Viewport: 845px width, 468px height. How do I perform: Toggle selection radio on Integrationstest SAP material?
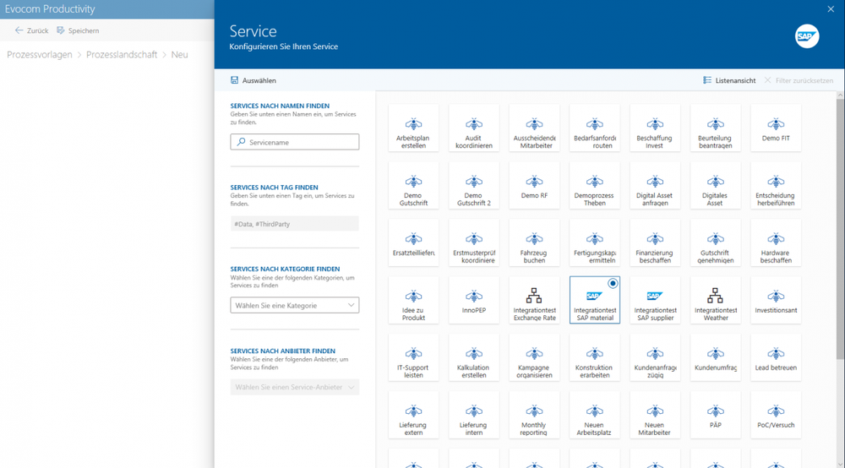[613, 284]
